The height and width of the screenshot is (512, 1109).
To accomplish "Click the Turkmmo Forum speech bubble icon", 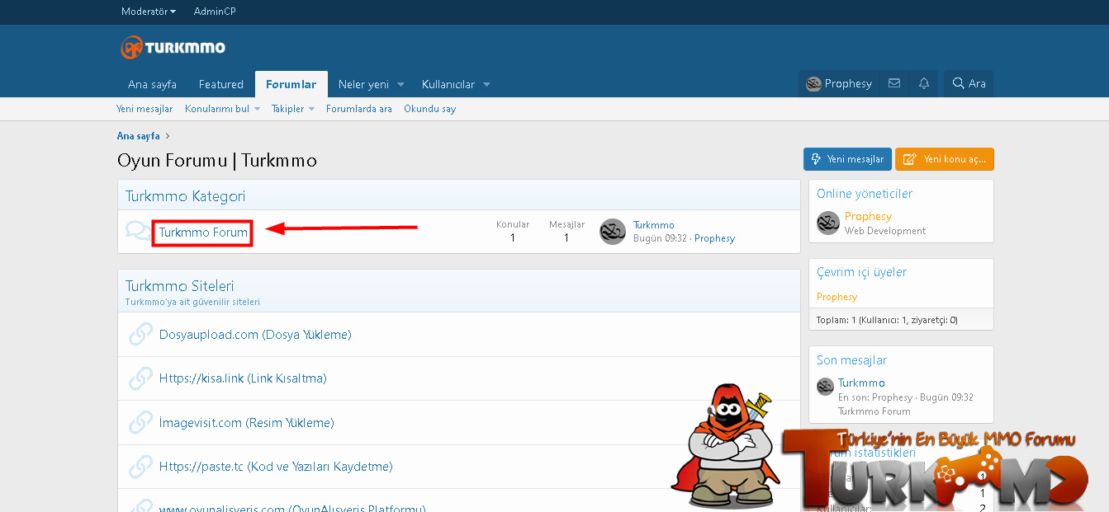I will [138, 232].
